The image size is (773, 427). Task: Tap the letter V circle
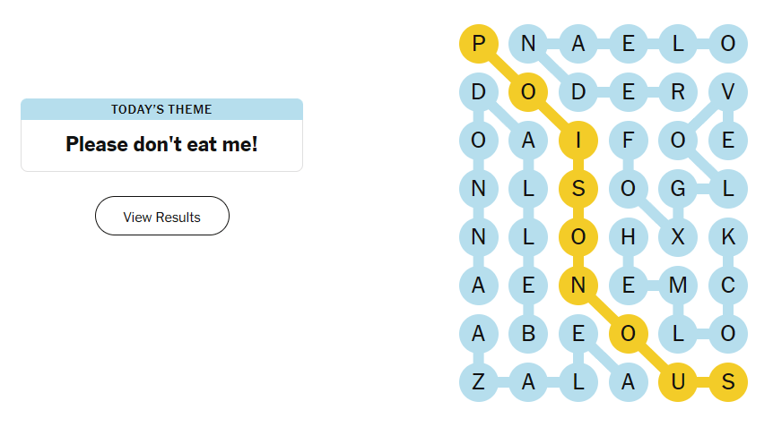[728, 91]
